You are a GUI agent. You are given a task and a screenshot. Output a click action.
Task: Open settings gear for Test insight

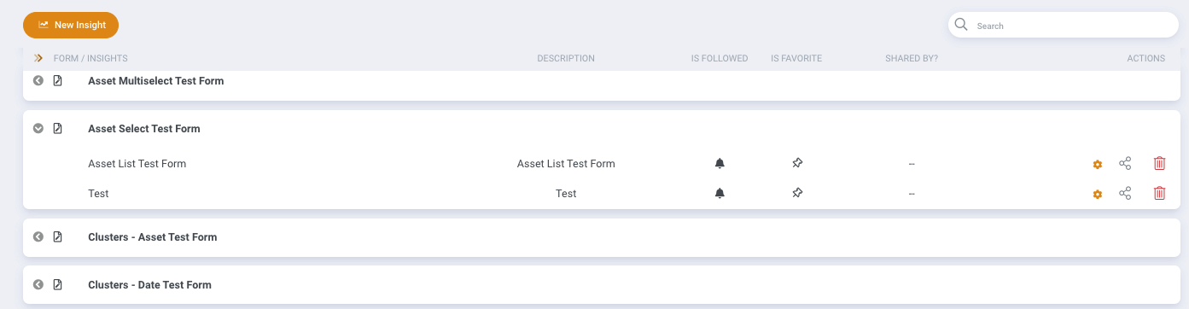[1098, 195]
